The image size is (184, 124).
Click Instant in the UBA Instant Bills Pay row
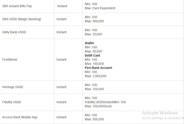click(x=62, y=6)
